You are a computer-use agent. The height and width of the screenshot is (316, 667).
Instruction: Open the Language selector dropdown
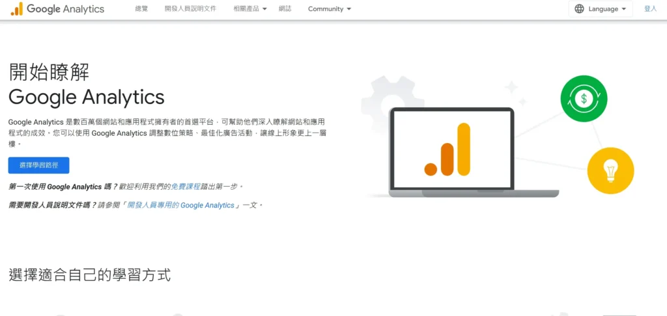(x=600, y=9)
